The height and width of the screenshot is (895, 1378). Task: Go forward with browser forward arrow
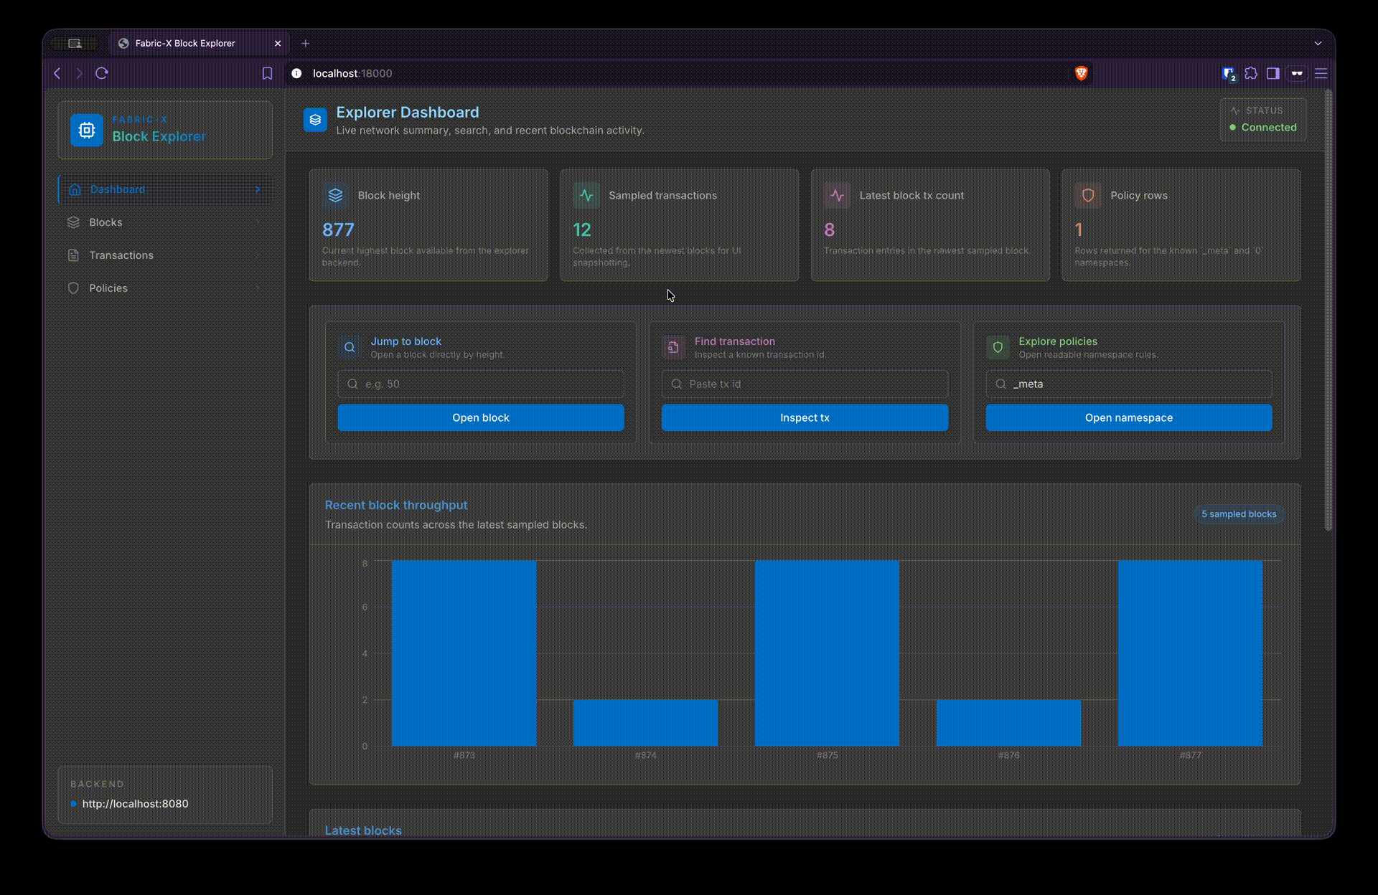(80, 73)
